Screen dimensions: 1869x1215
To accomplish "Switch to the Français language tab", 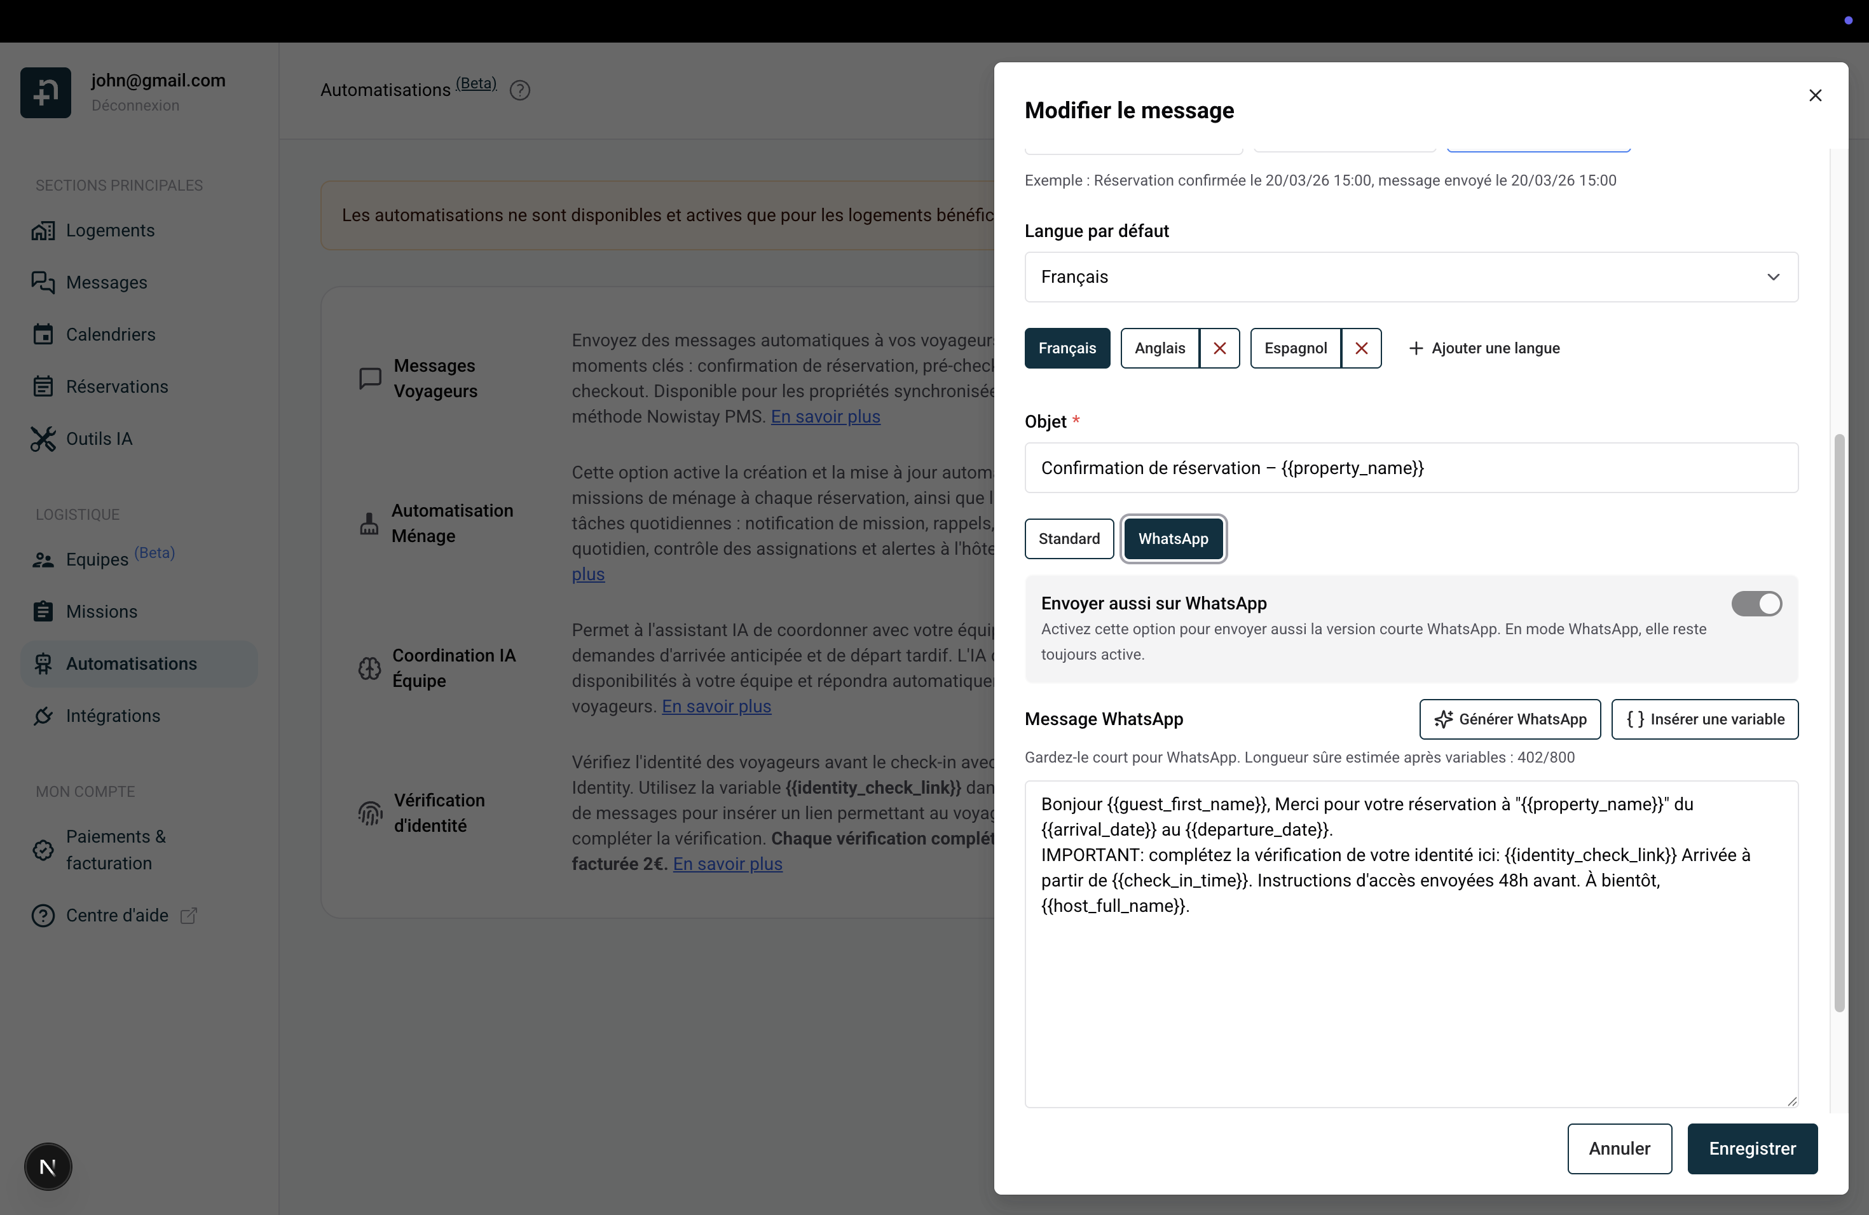I will (x=1067, y=348).
